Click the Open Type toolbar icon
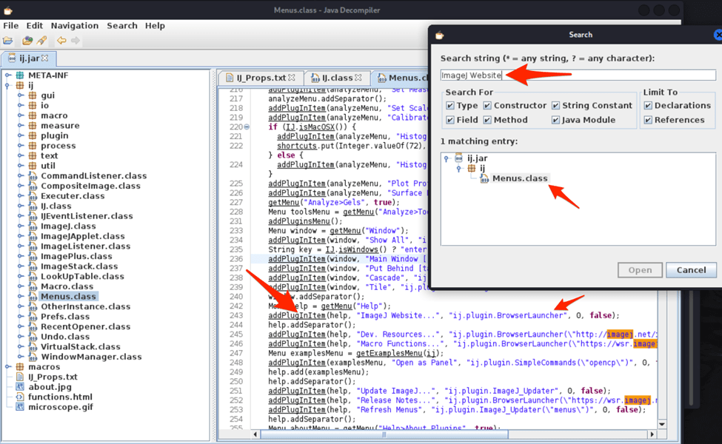Screen dimensions: 722x444 coord(27,41)
